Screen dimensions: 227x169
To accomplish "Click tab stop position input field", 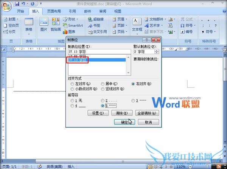I will point(100,52).
